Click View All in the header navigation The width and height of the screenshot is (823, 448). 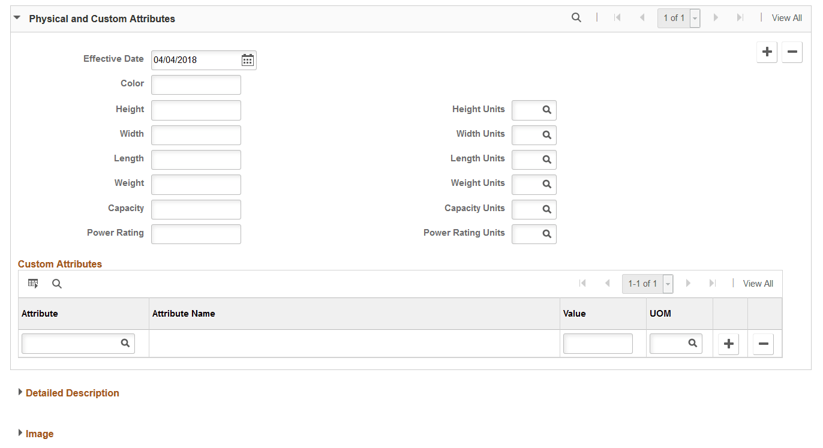[786, 17]
